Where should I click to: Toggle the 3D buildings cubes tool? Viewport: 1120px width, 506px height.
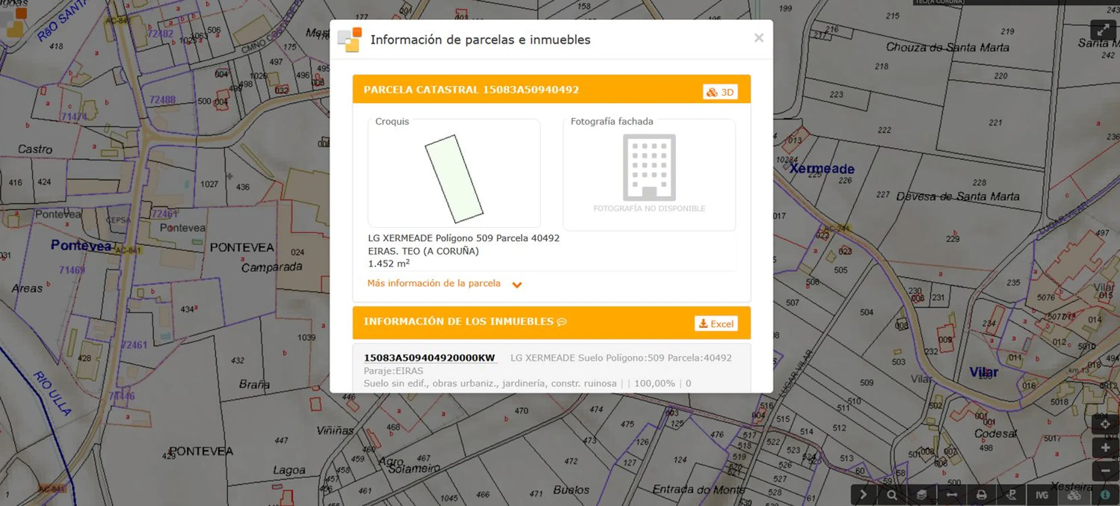1074,495
